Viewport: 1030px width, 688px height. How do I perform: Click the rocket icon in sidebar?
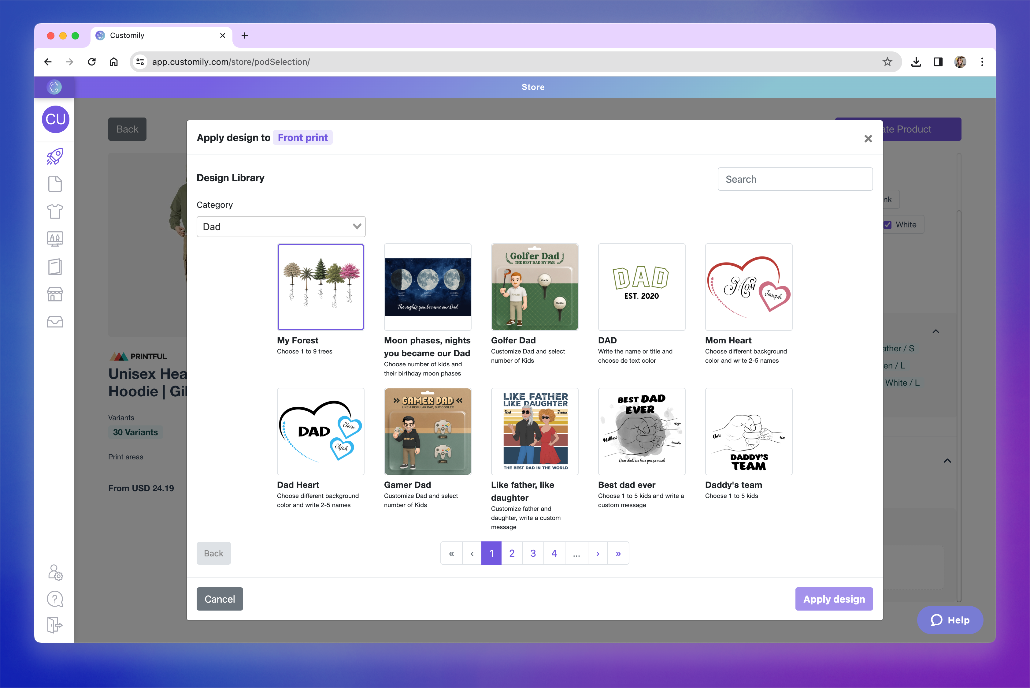coord(55,157)
